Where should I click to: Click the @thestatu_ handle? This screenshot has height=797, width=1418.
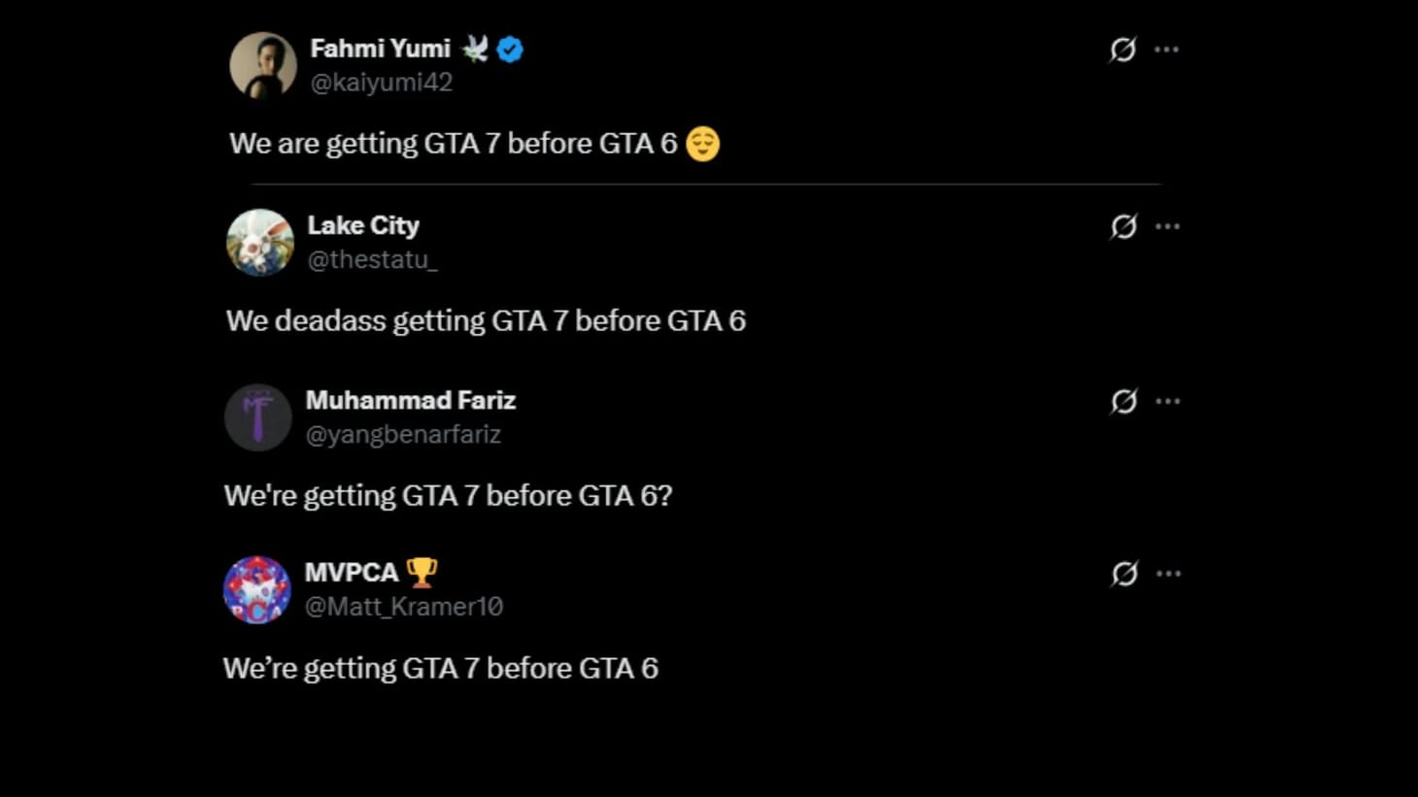click(x=373, y=260)
